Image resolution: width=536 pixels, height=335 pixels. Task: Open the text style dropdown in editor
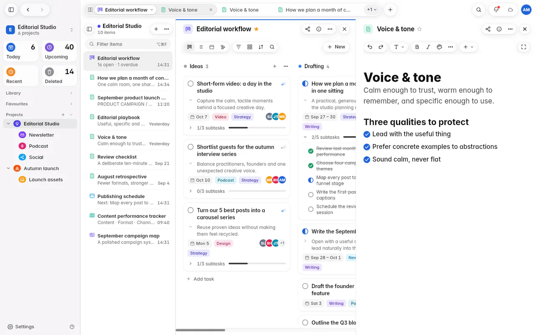[399, 47]
